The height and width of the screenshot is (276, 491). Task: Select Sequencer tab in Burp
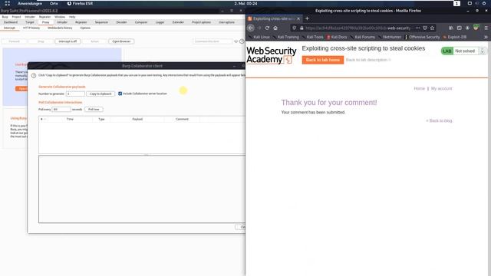pyautogui.click(x=101, y=22)
